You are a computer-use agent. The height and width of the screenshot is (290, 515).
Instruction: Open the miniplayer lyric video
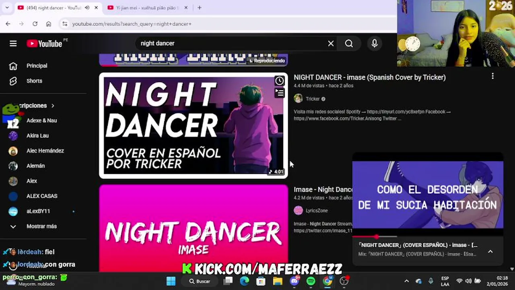[428, 195]
